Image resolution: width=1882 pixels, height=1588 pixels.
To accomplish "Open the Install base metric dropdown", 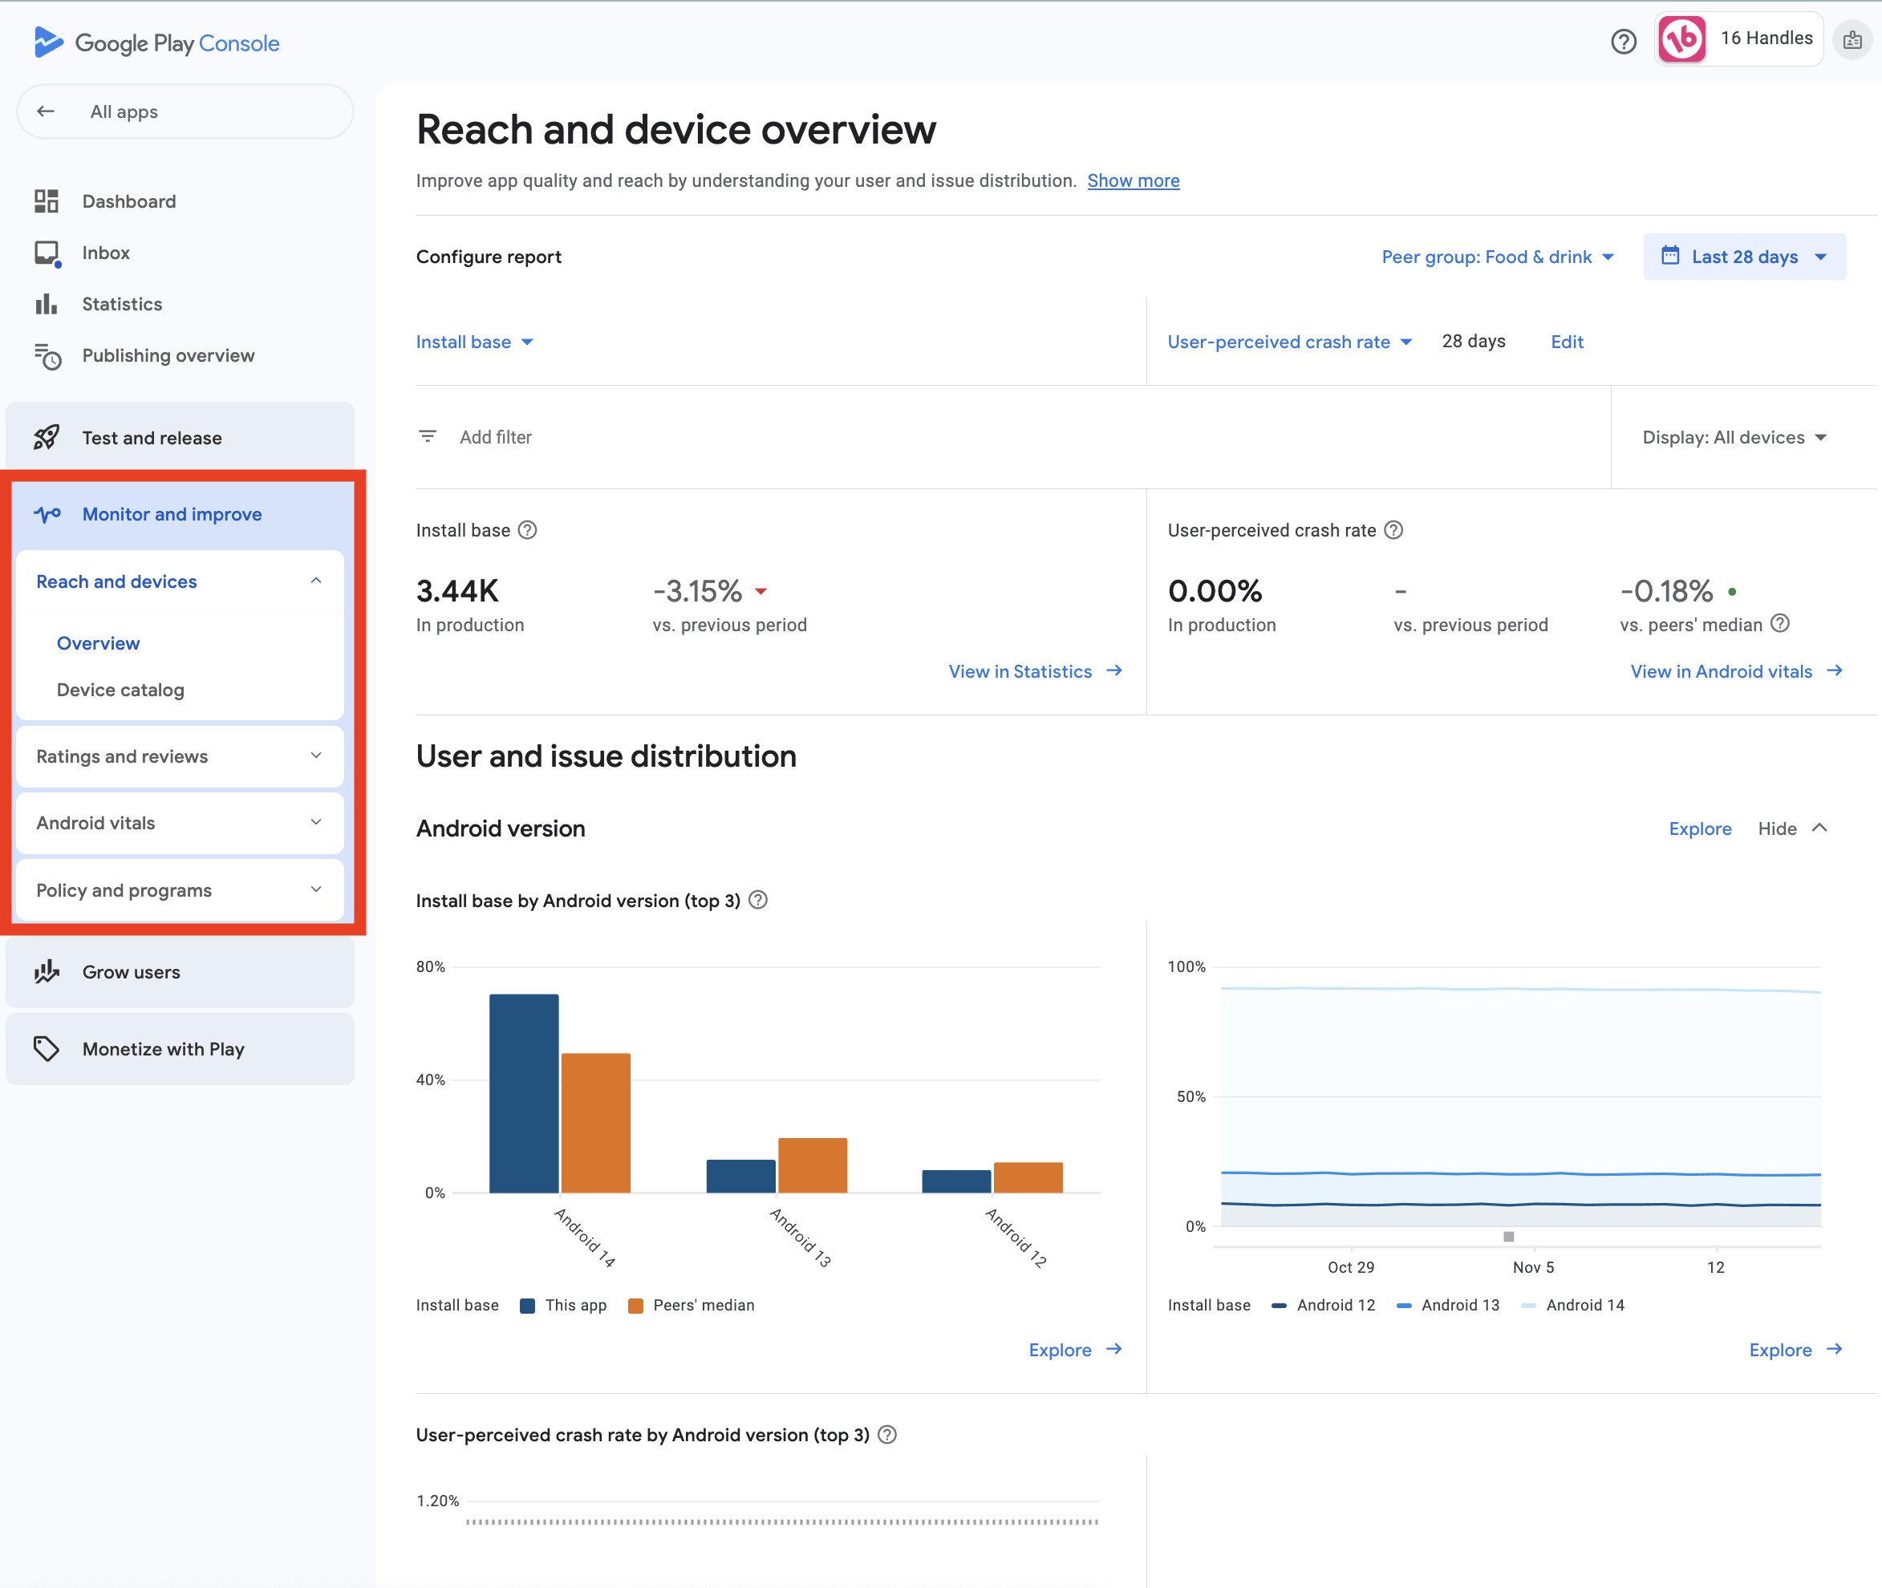I will click(x=475, y=342).
